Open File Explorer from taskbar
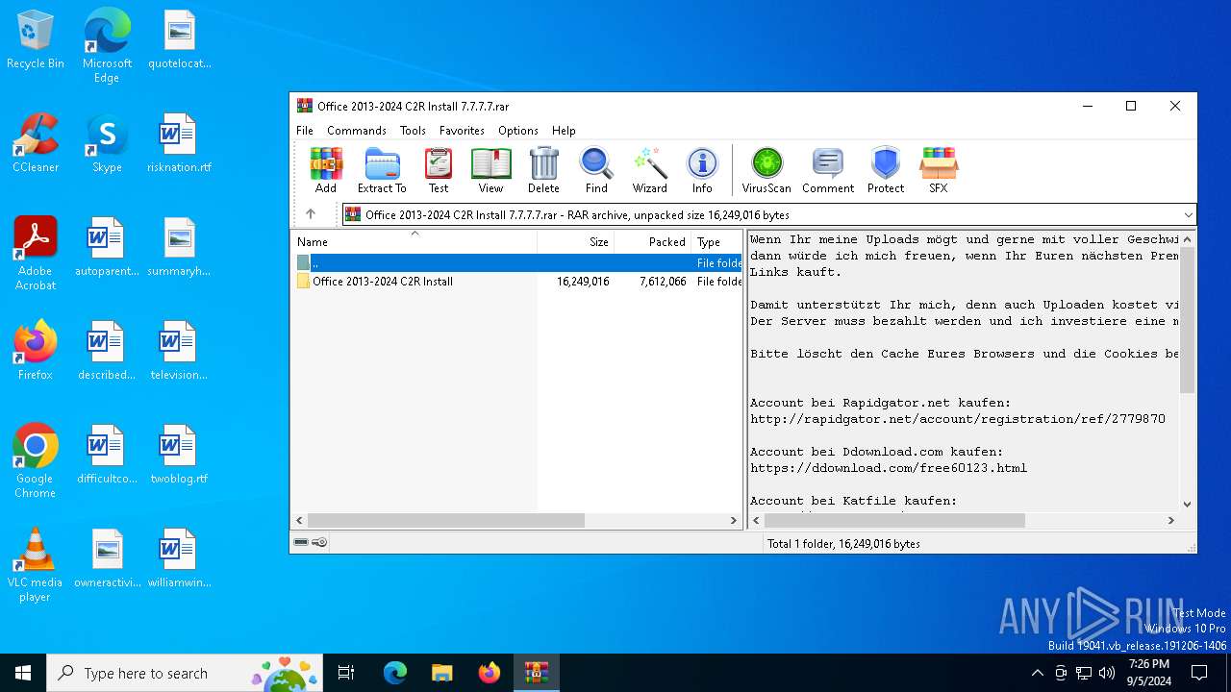The height and width of the screenshot is (692, 1231). (441, 673)
